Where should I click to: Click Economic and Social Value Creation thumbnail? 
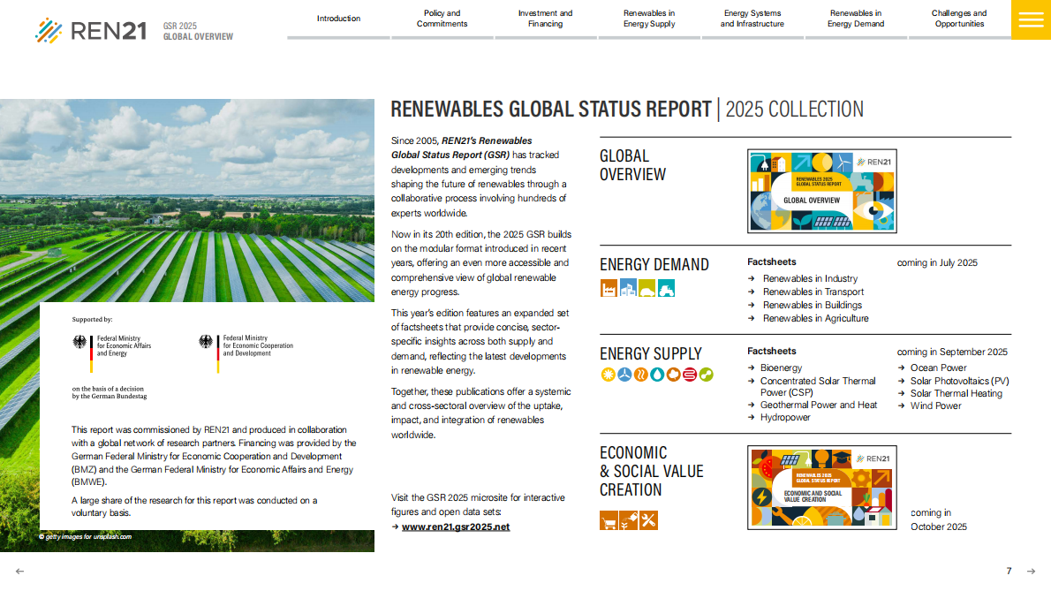(821, 488)
